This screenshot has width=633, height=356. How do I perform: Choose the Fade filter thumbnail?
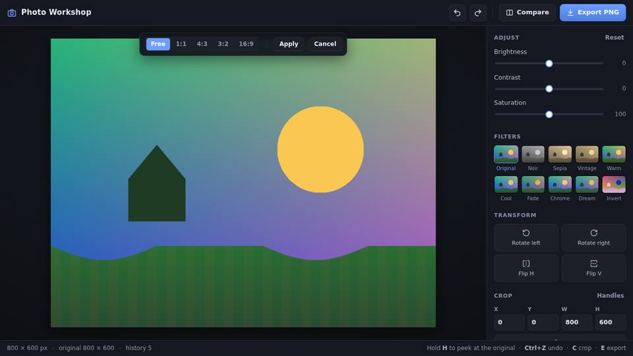[x=533, y=185]
